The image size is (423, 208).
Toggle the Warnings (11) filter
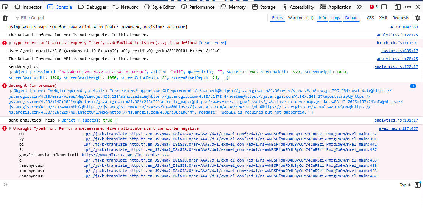(300, 18)
